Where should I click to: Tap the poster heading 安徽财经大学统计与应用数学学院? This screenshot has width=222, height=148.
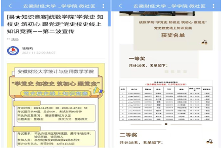click(55, 71)
